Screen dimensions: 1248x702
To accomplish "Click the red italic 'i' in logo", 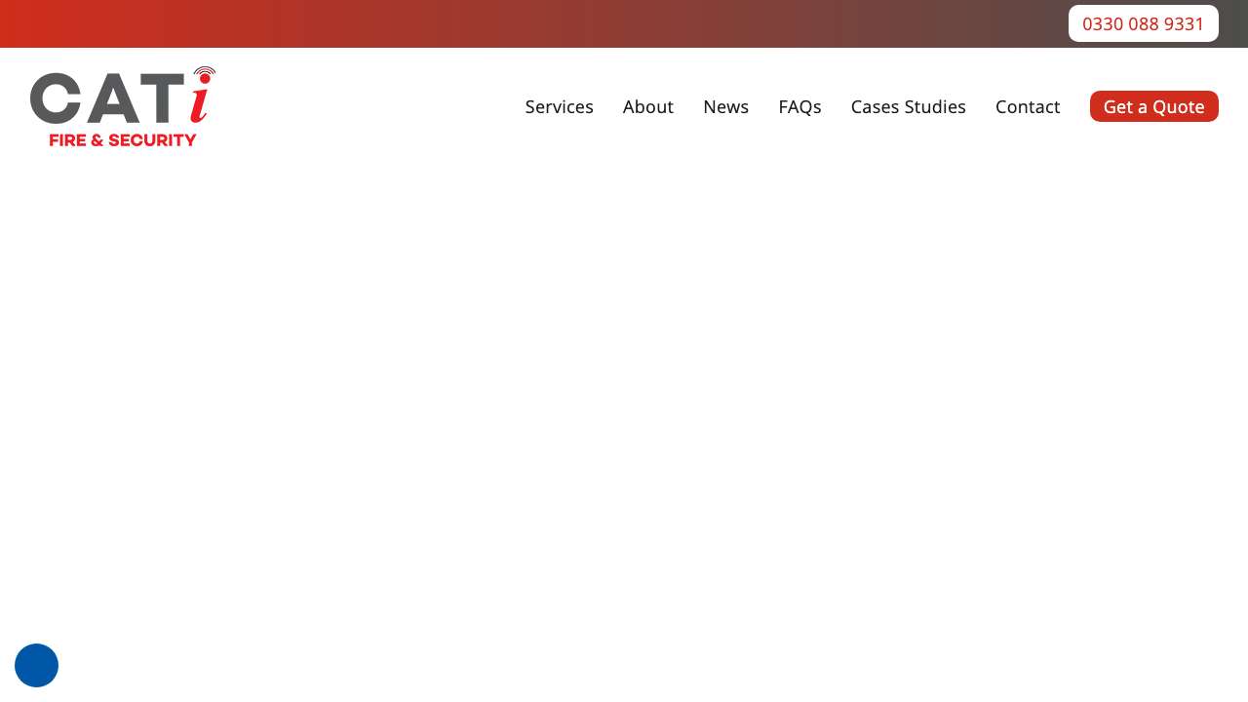I will [x=200, y=101].
